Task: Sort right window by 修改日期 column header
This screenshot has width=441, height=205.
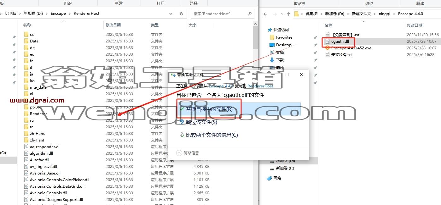Action: click(x=415, y=25)
